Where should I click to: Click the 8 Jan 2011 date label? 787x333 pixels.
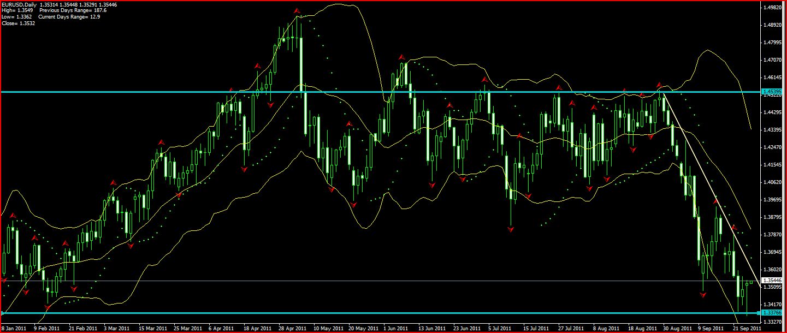[x=13, y=329]
